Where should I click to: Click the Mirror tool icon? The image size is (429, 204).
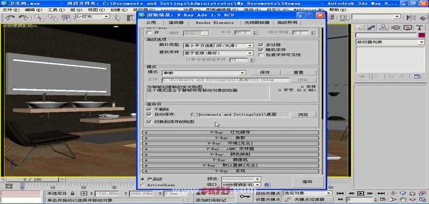pos(411,18)
